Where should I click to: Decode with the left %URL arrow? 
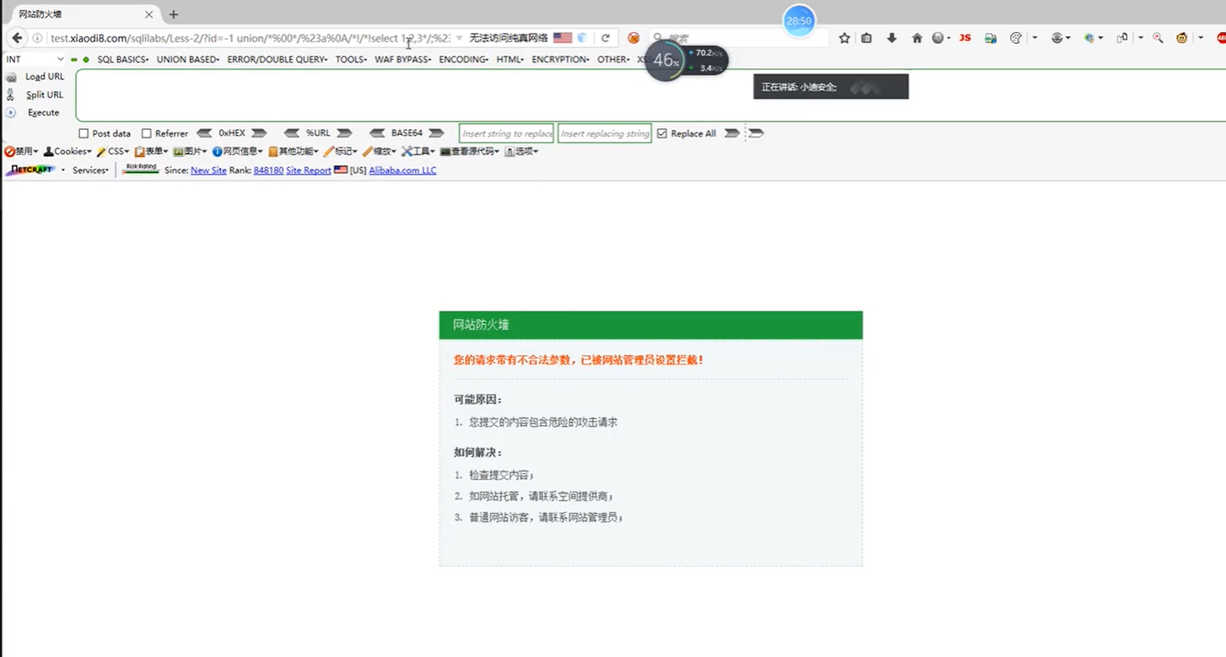(292, 133)
